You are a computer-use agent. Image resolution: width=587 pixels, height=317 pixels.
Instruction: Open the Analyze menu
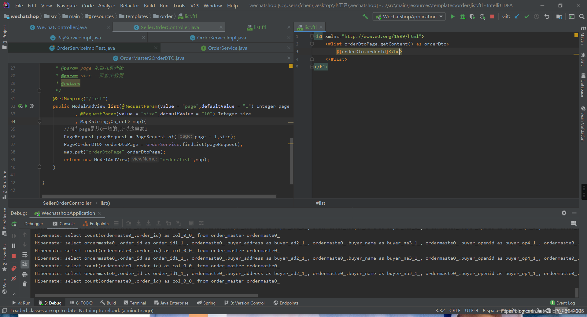tap(106, 5)
